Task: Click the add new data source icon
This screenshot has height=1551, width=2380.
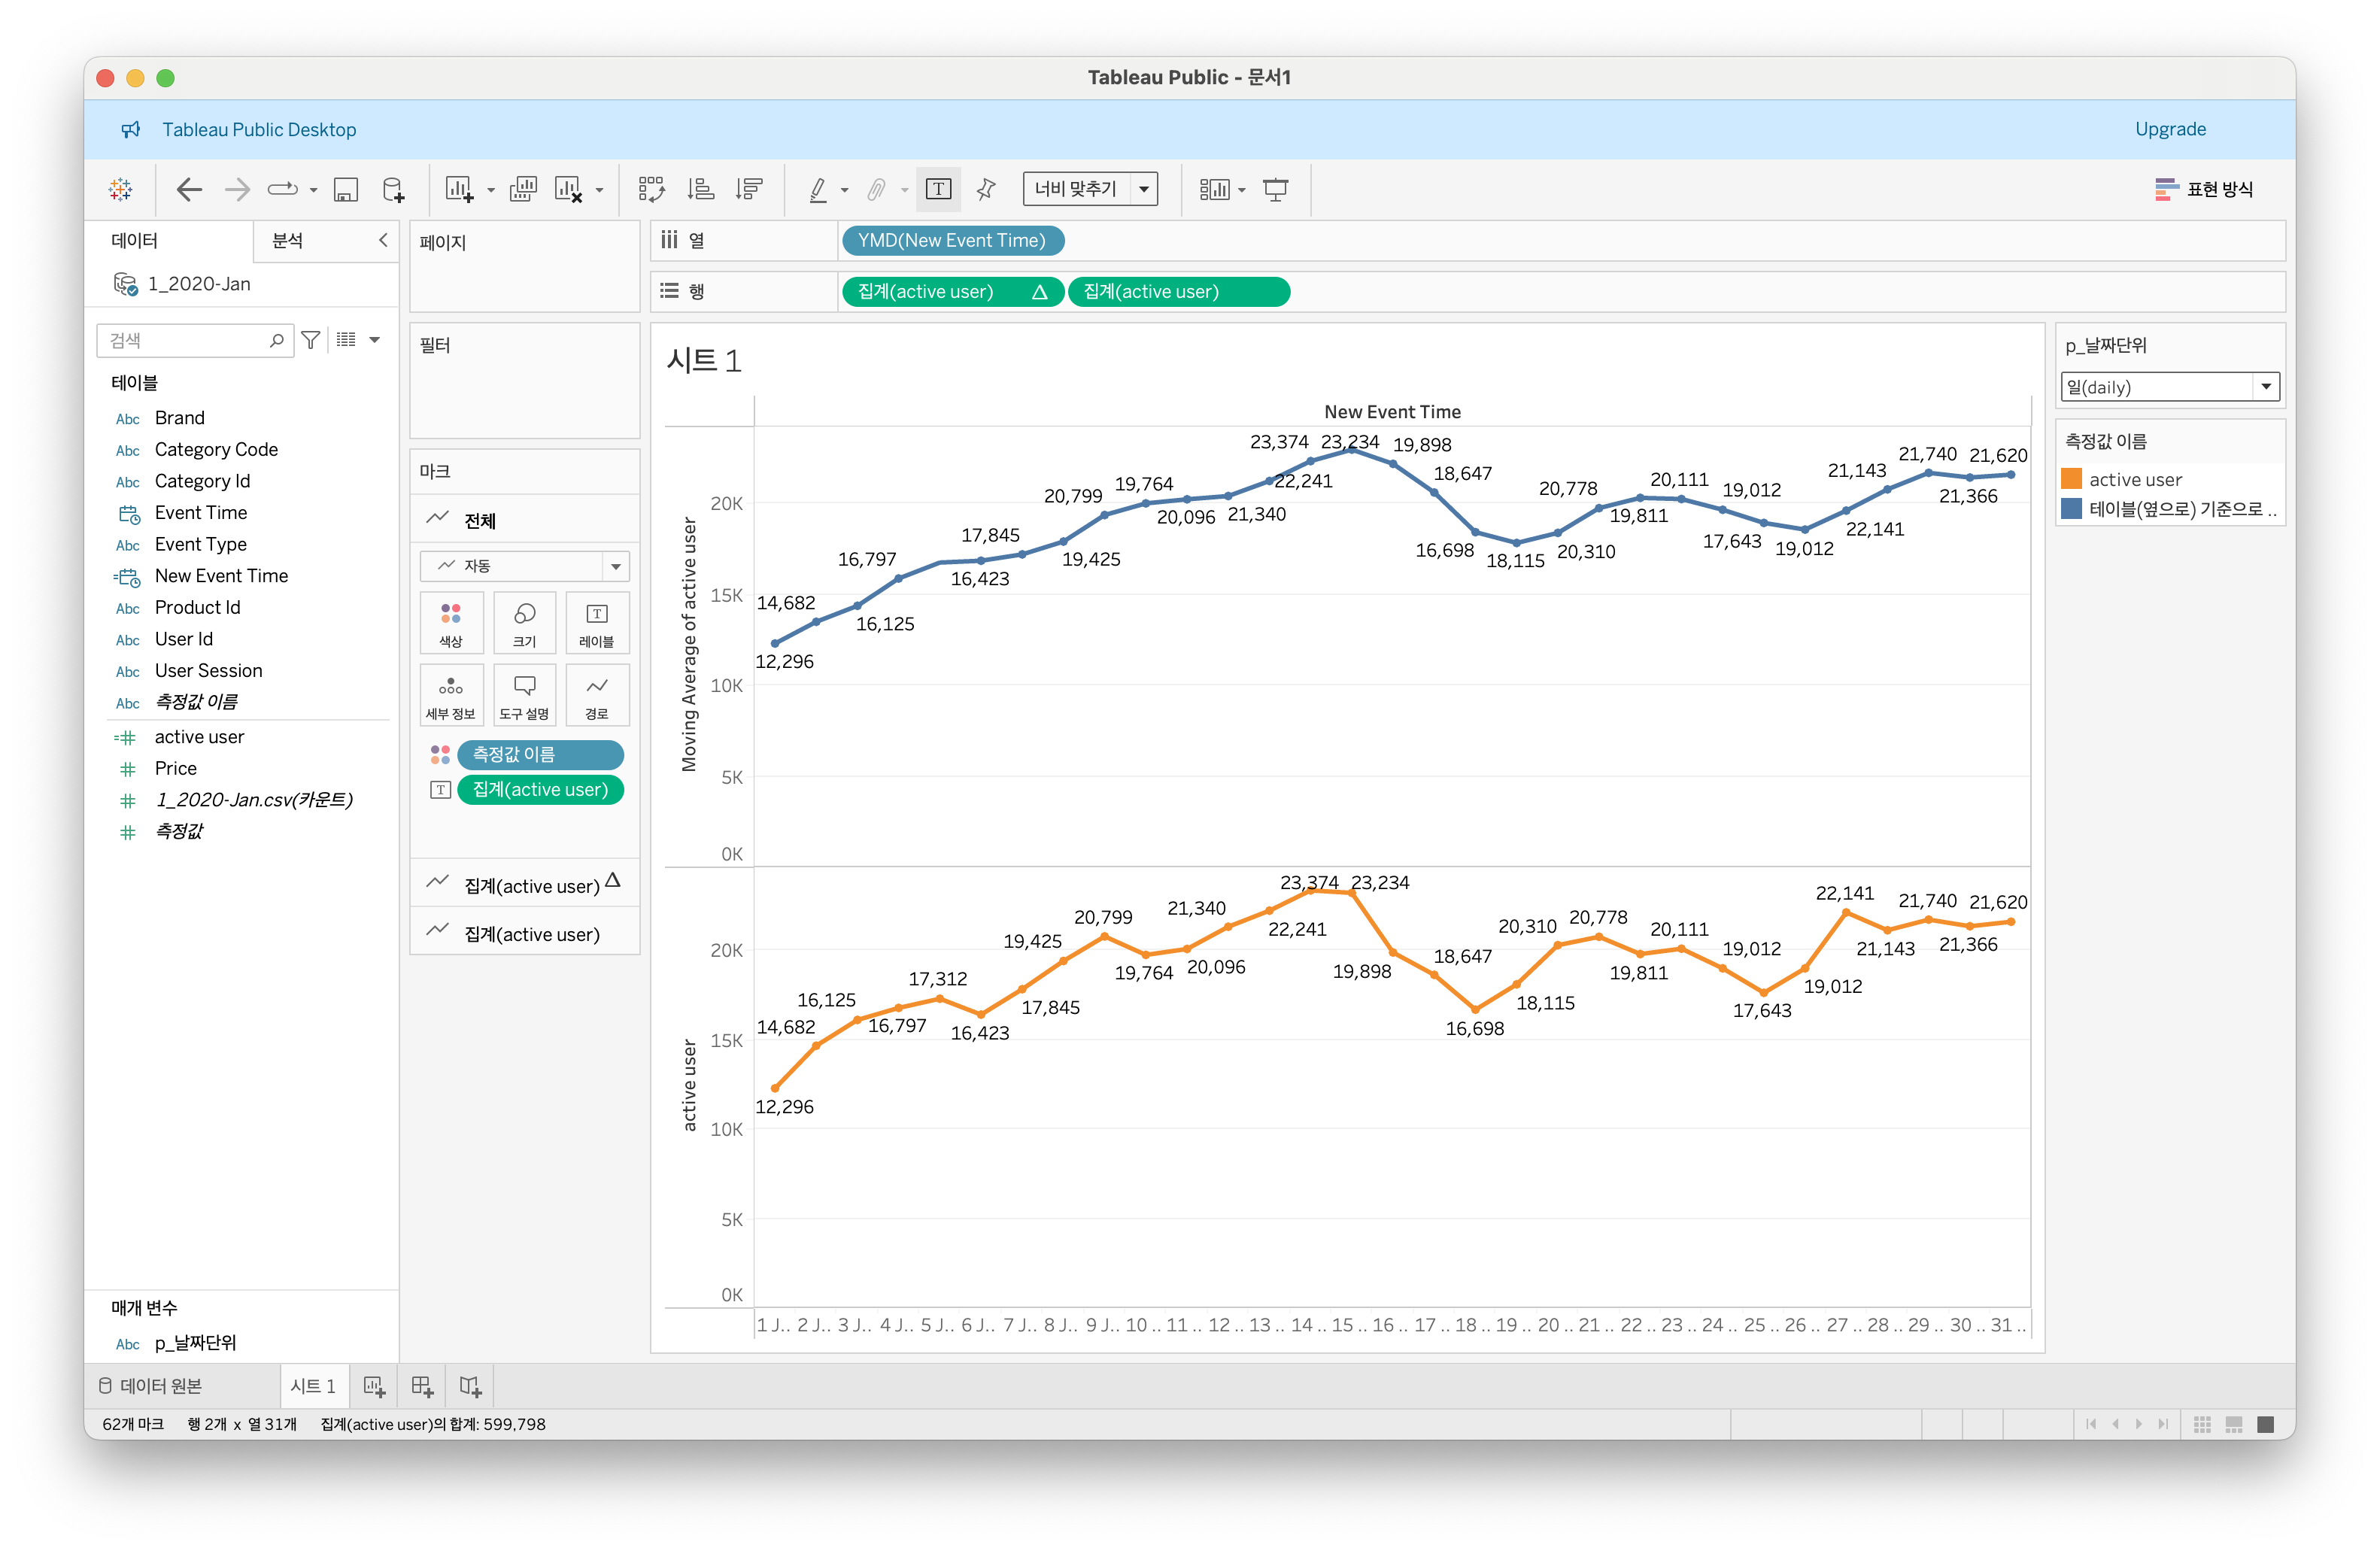Action: tap(393, 189)
